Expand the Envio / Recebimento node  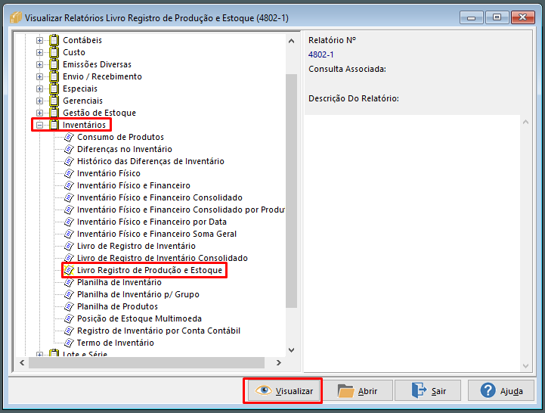click(39, 76)
